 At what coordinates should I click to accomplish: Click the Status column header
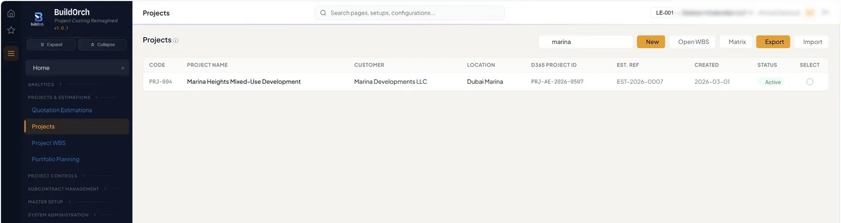(767, 65)
